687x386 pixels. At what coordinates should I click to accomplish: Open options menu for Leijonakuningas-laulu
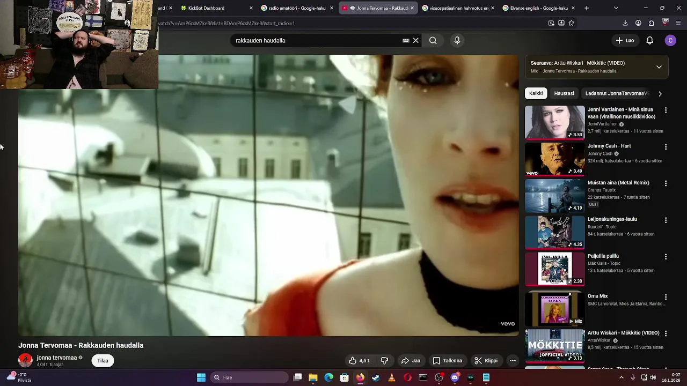pos(666,220)
